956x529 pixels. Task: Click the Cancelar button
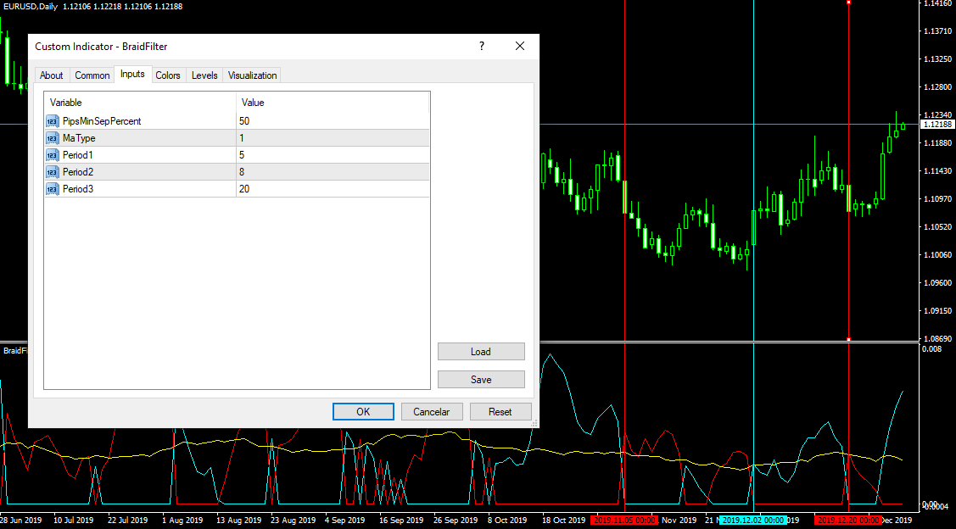431,412
